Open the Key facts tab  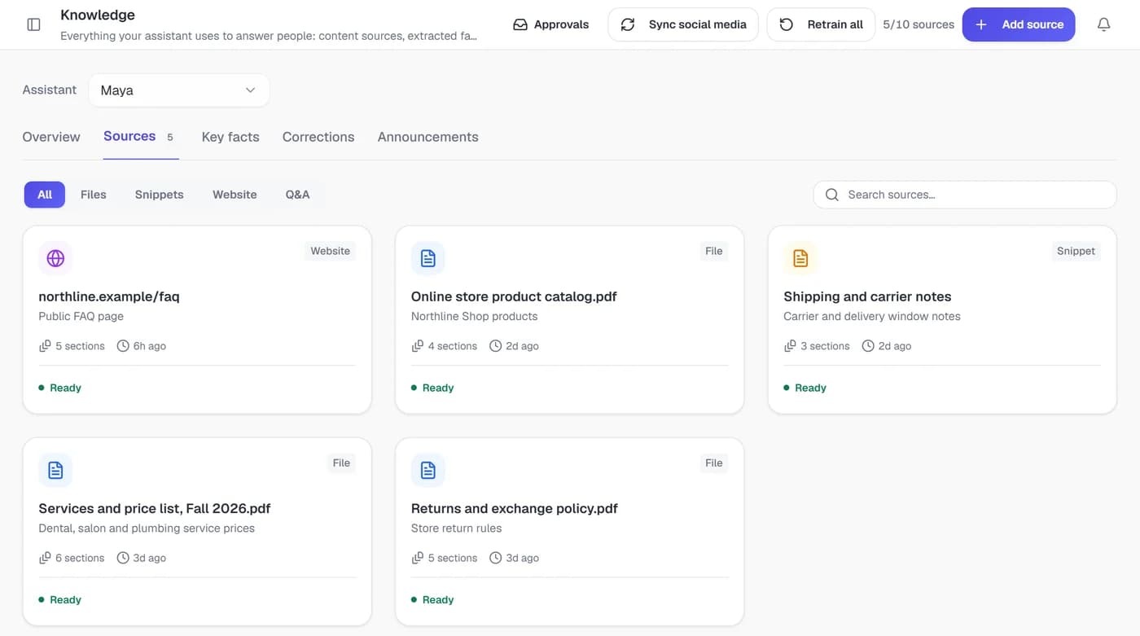[x=230, y=137]
